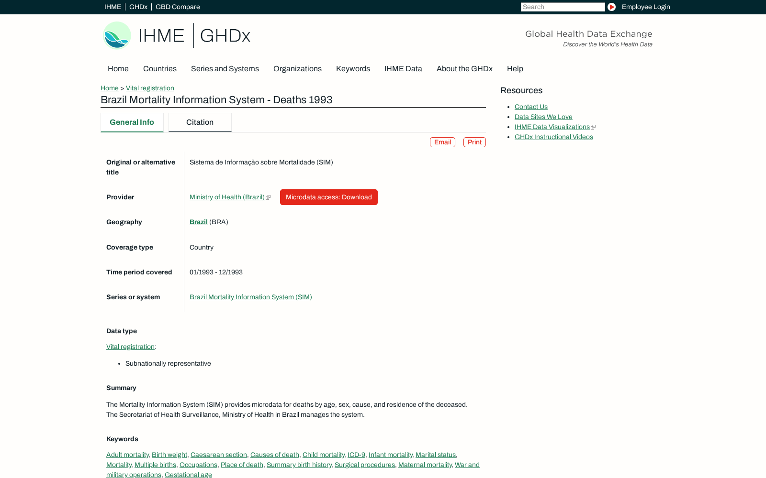Open GBD Compare in top bar
Screen dimensions: 766x478
pos(178,7)
